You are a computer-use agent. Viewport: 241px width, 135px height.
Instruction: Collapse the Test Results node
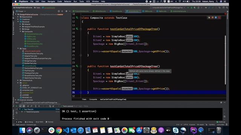point(20,109)
